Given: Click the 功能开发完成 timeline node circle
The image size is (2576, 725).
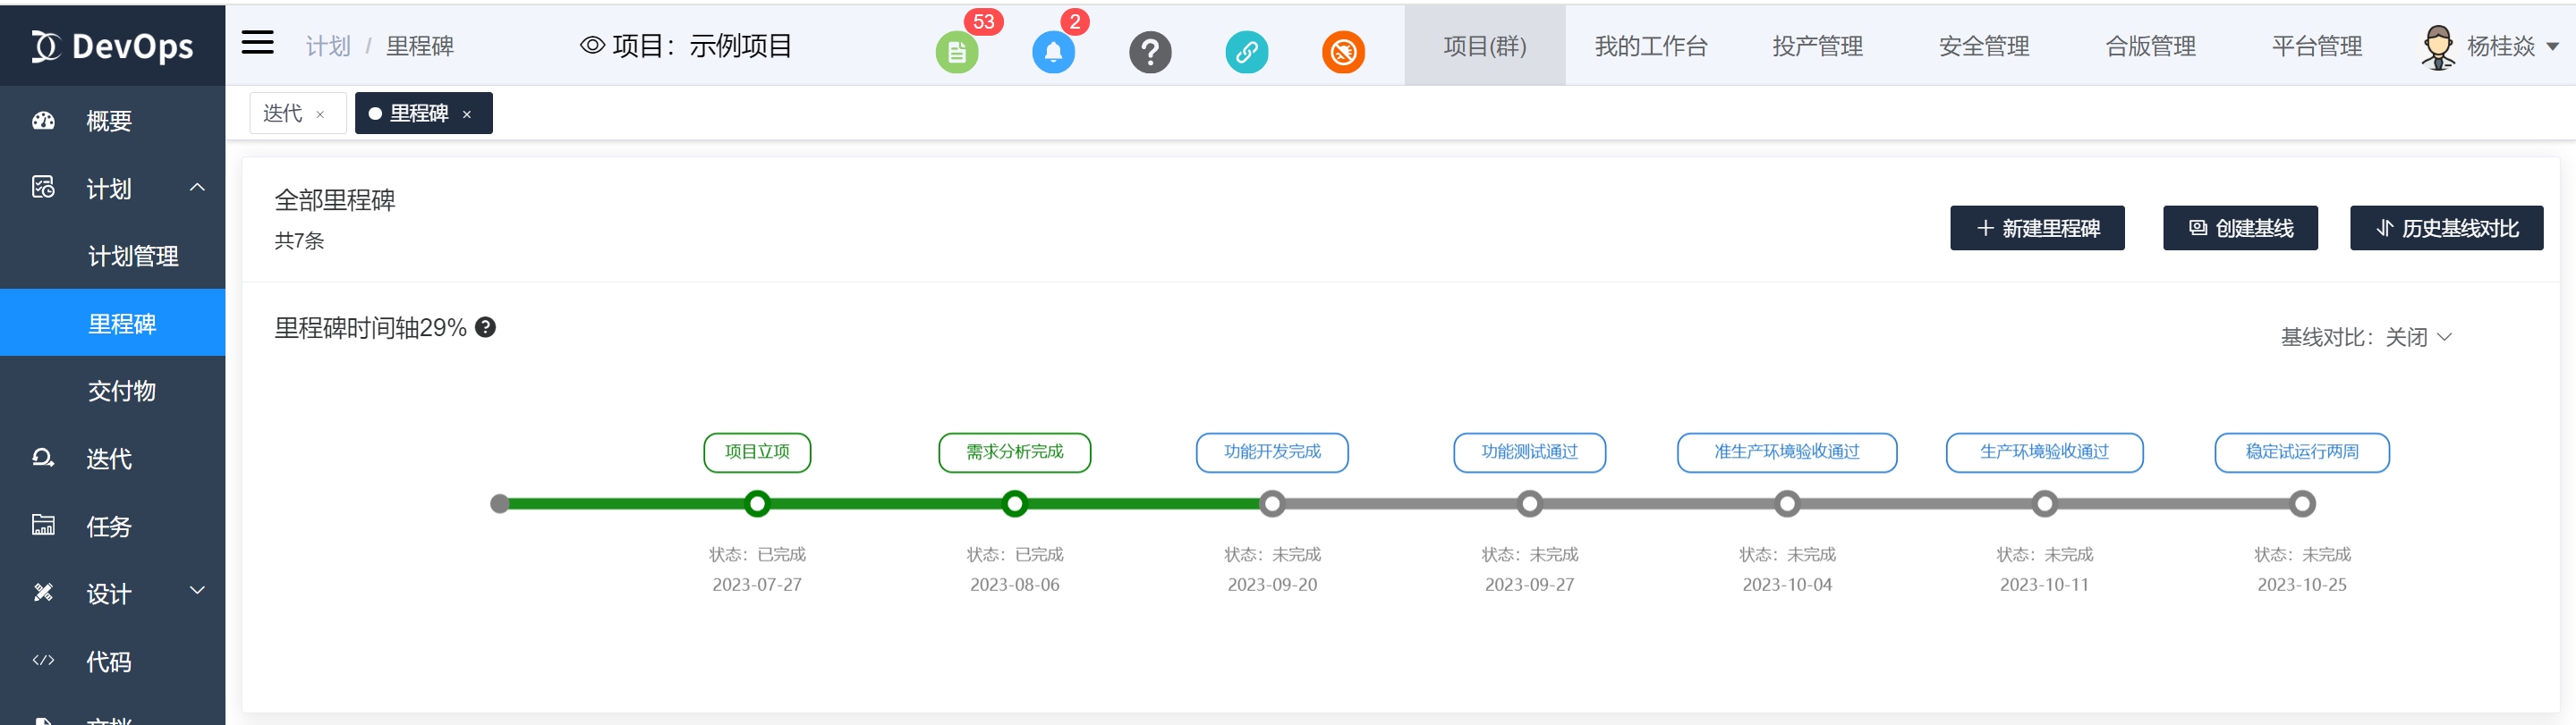Looking at the screenshot, I should pyautogui.click(x=1272, y=504).
